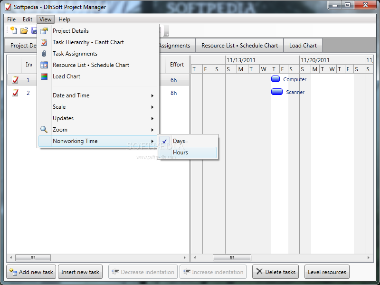Expand the Zoom submenu

tap(99, 130)
